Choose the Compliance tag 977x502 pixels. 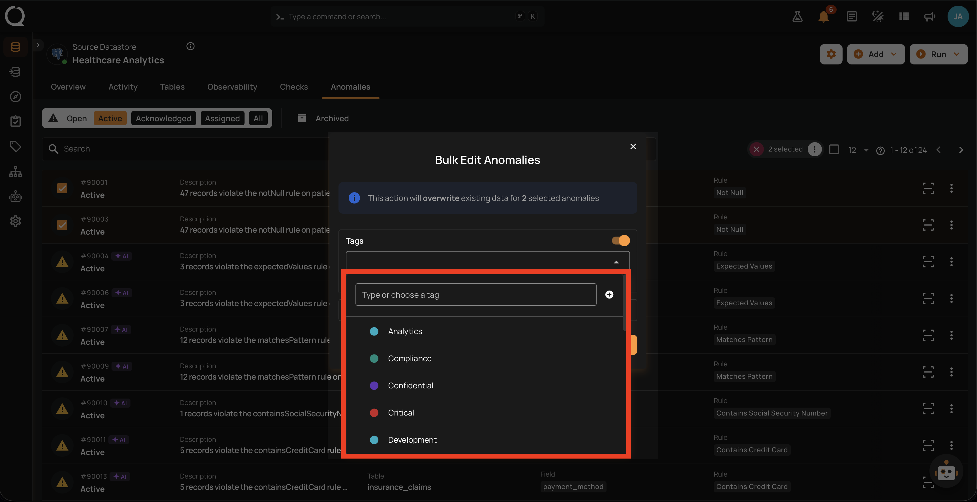click(x=484, y=358)
